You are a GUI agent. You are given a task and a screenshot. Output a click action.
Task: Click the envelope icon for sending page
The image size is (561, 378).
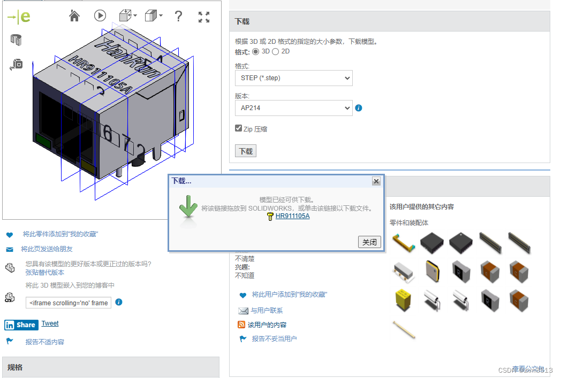[x=10, y=249]
